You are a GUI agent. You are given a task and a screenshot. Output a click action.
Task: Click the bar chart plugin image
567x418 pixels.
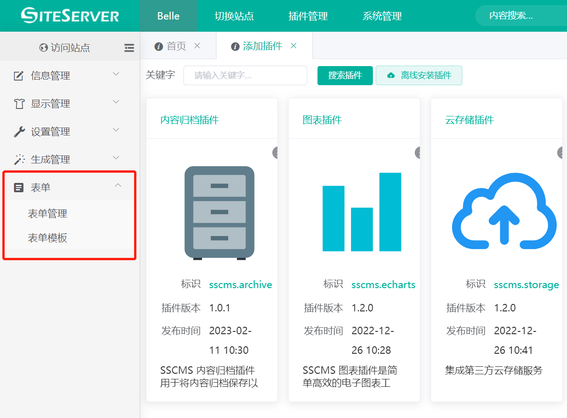pyautogui.click(x=362, y=212)
